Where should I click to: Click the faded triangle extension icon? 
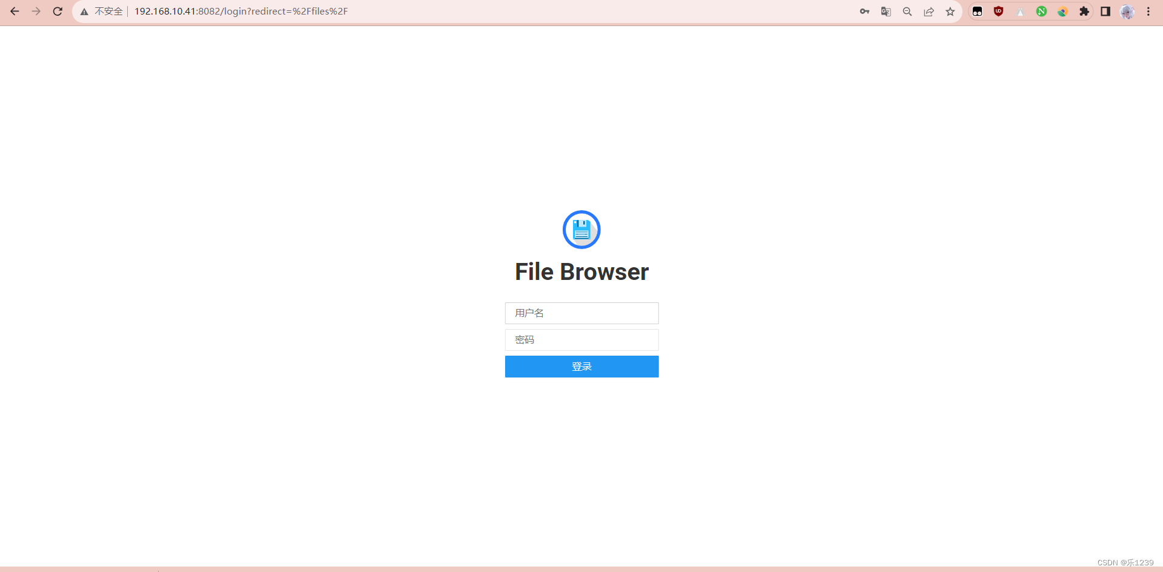(x=1020, y=12)
